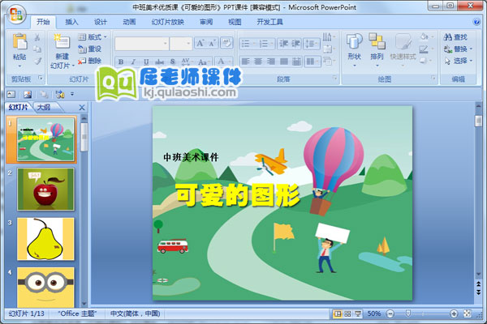
Task: Fit slide to window icon
Action: coord(468,313)
